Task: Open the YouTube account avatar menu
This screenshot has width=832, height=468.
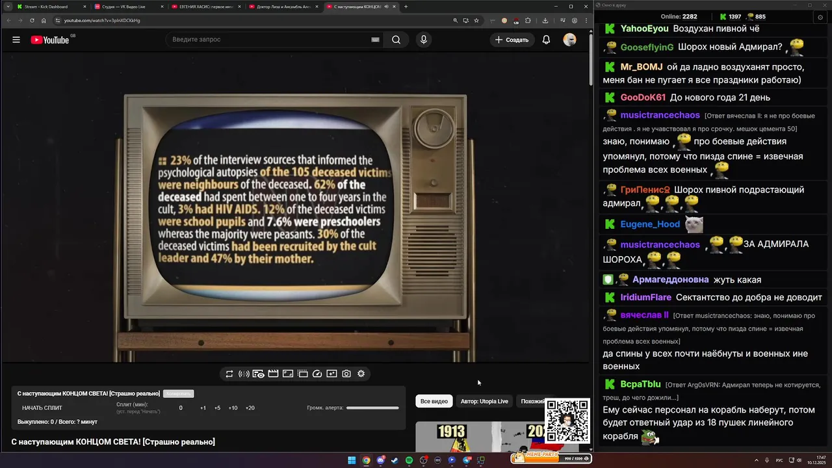Action: [569, 40]
